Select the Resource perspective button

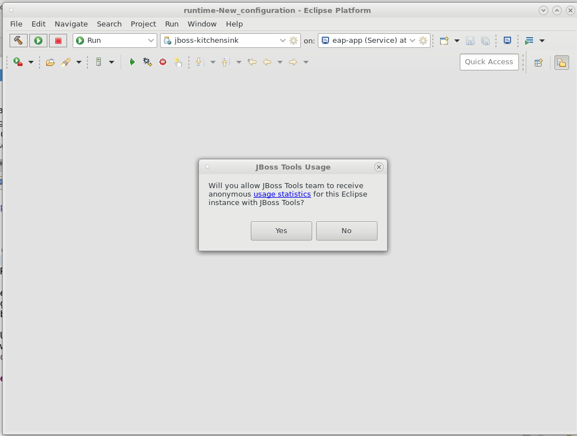click(x=562, y=63)
